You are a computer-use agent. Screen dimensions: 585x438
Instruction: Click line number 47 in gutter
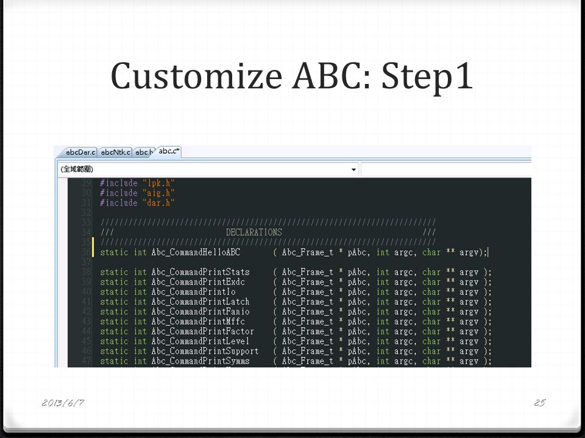click(87, 361)
